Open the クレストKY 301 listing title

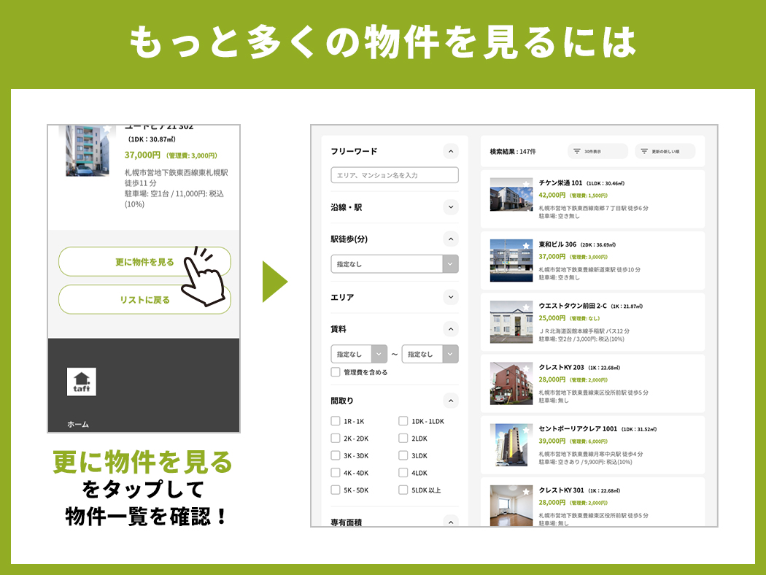(x=561, y=490)
